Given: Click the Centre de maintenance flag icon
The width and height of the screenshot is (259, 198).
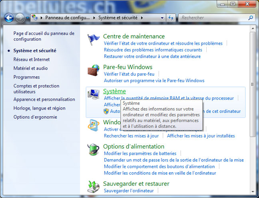Looking at the screenshot, I should click(x=93, y=39).
